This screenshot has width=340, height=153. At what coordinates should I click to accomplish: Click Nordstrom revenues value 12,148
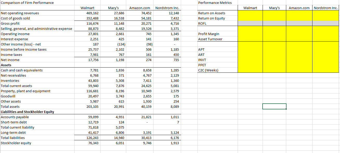click(174, 13)
